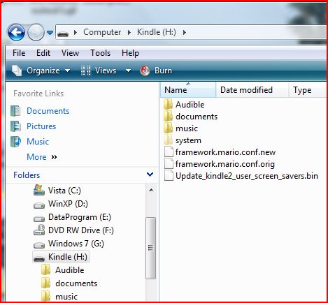
Task: Click the Update_kindle2_user_screen_savers.bin file icon
Action: [x=169, y=175]
